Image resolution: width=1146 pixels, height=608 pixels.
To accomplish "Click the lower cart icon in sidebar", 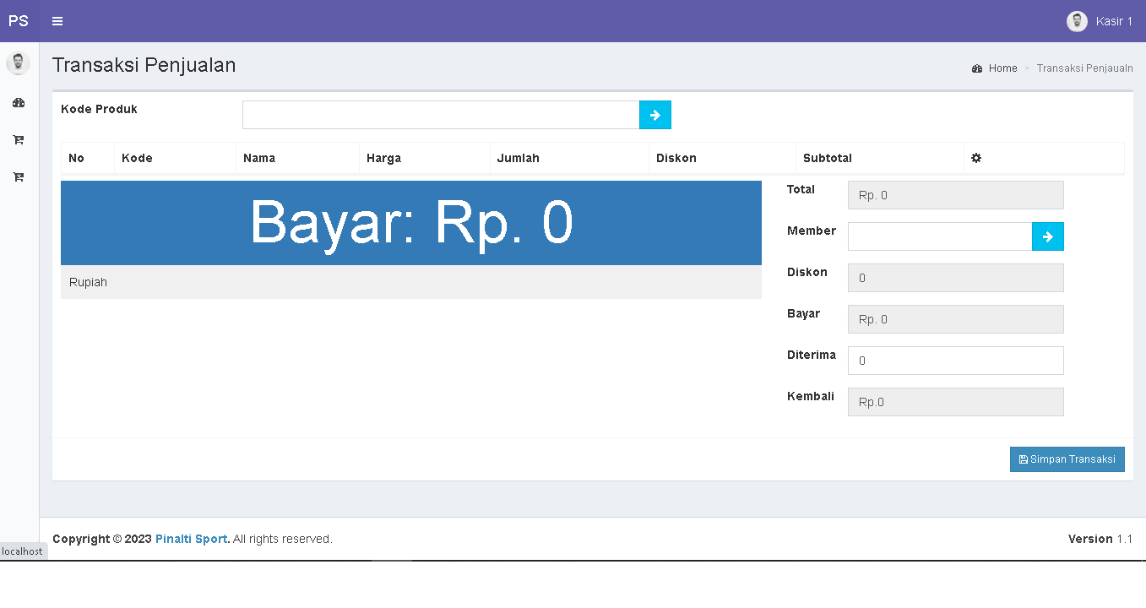I will tap(19, 177).
